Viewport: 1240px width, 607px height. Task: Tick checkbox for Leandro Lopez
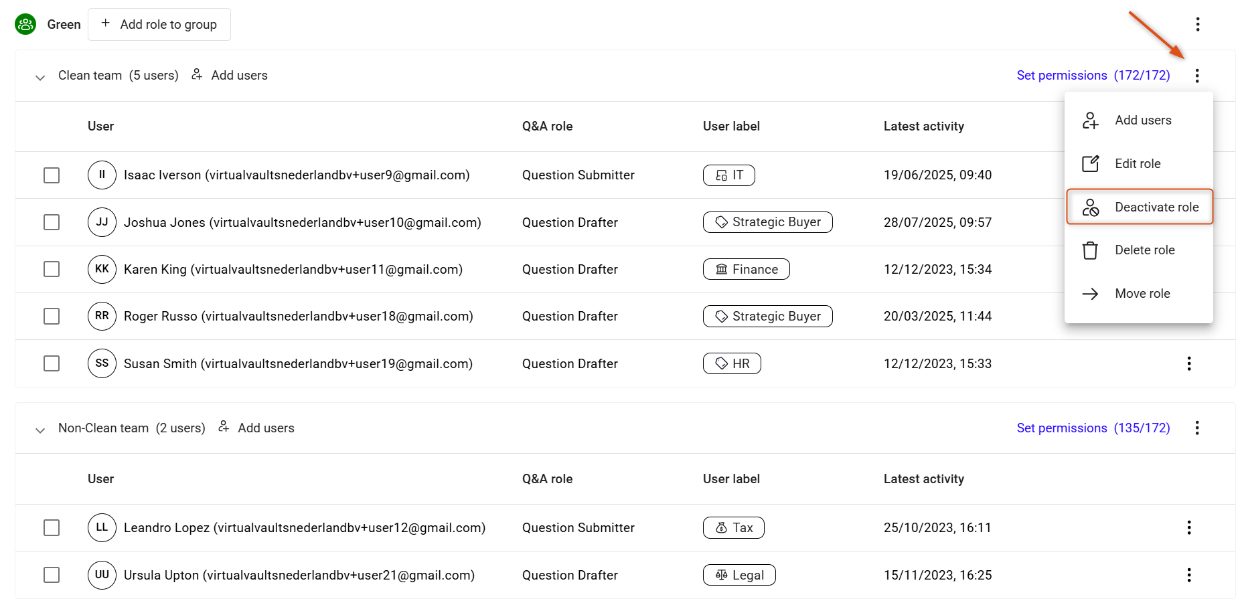pos(52,527)
